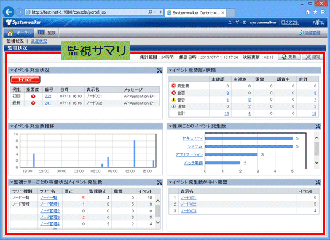The height and width of the screenshot is (240, 330).
Task: Open settings for イベント発生数が多い機器 panel
Action: (x=318, y=182)
